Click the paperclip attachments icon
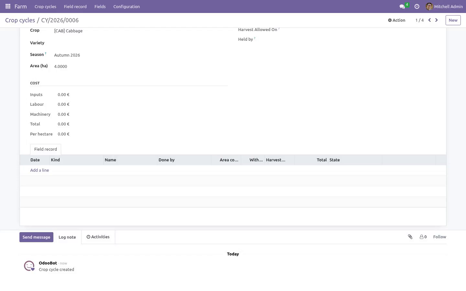The image size is (466, 291). [x=410, y=237]
